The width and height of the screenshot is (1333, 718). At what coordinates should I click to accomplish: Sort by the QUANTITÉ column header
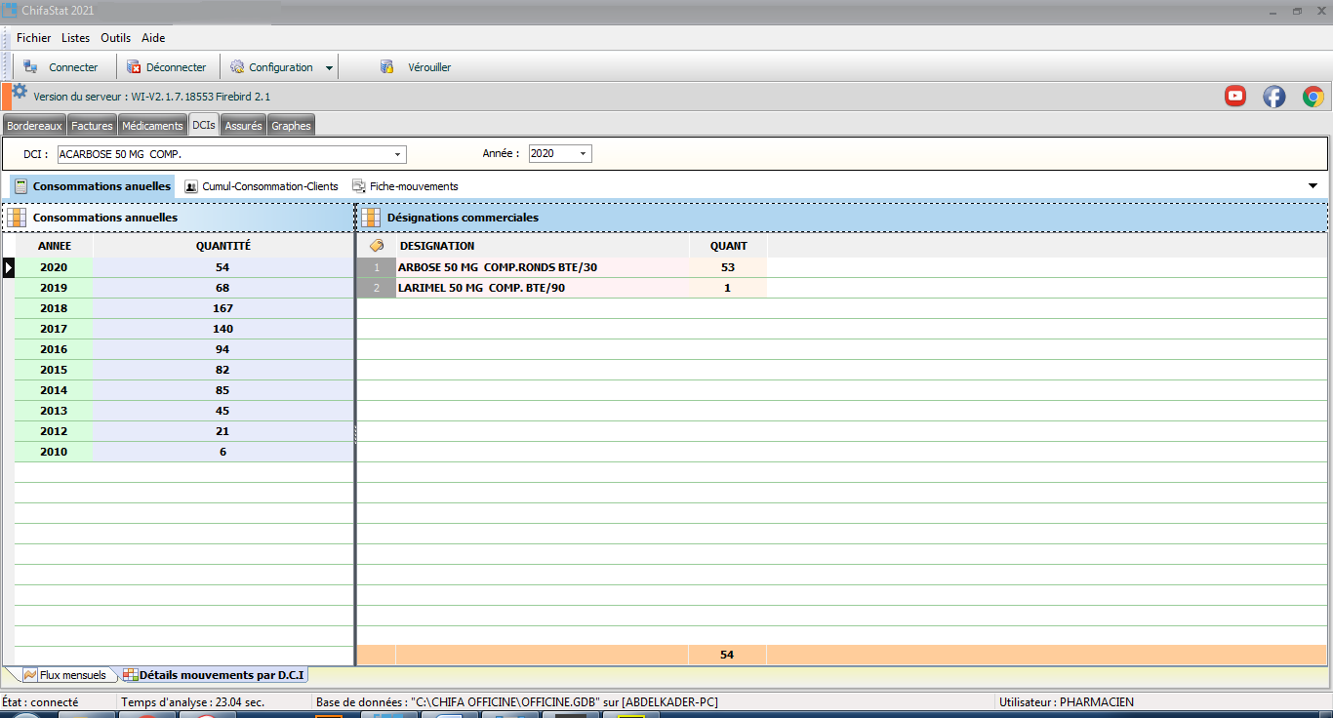click(x=222, y=246)
